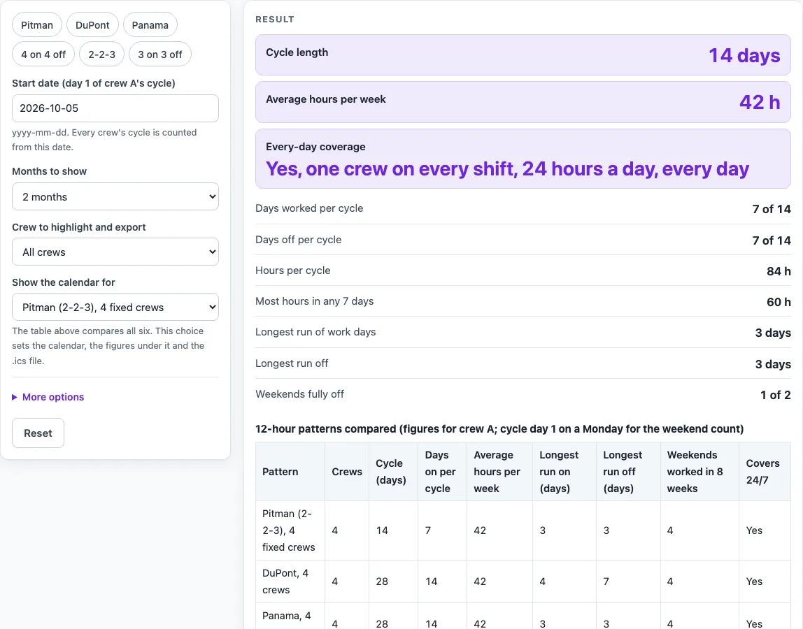
Task: Click the Pattern column header
Action: coord(290,471)
